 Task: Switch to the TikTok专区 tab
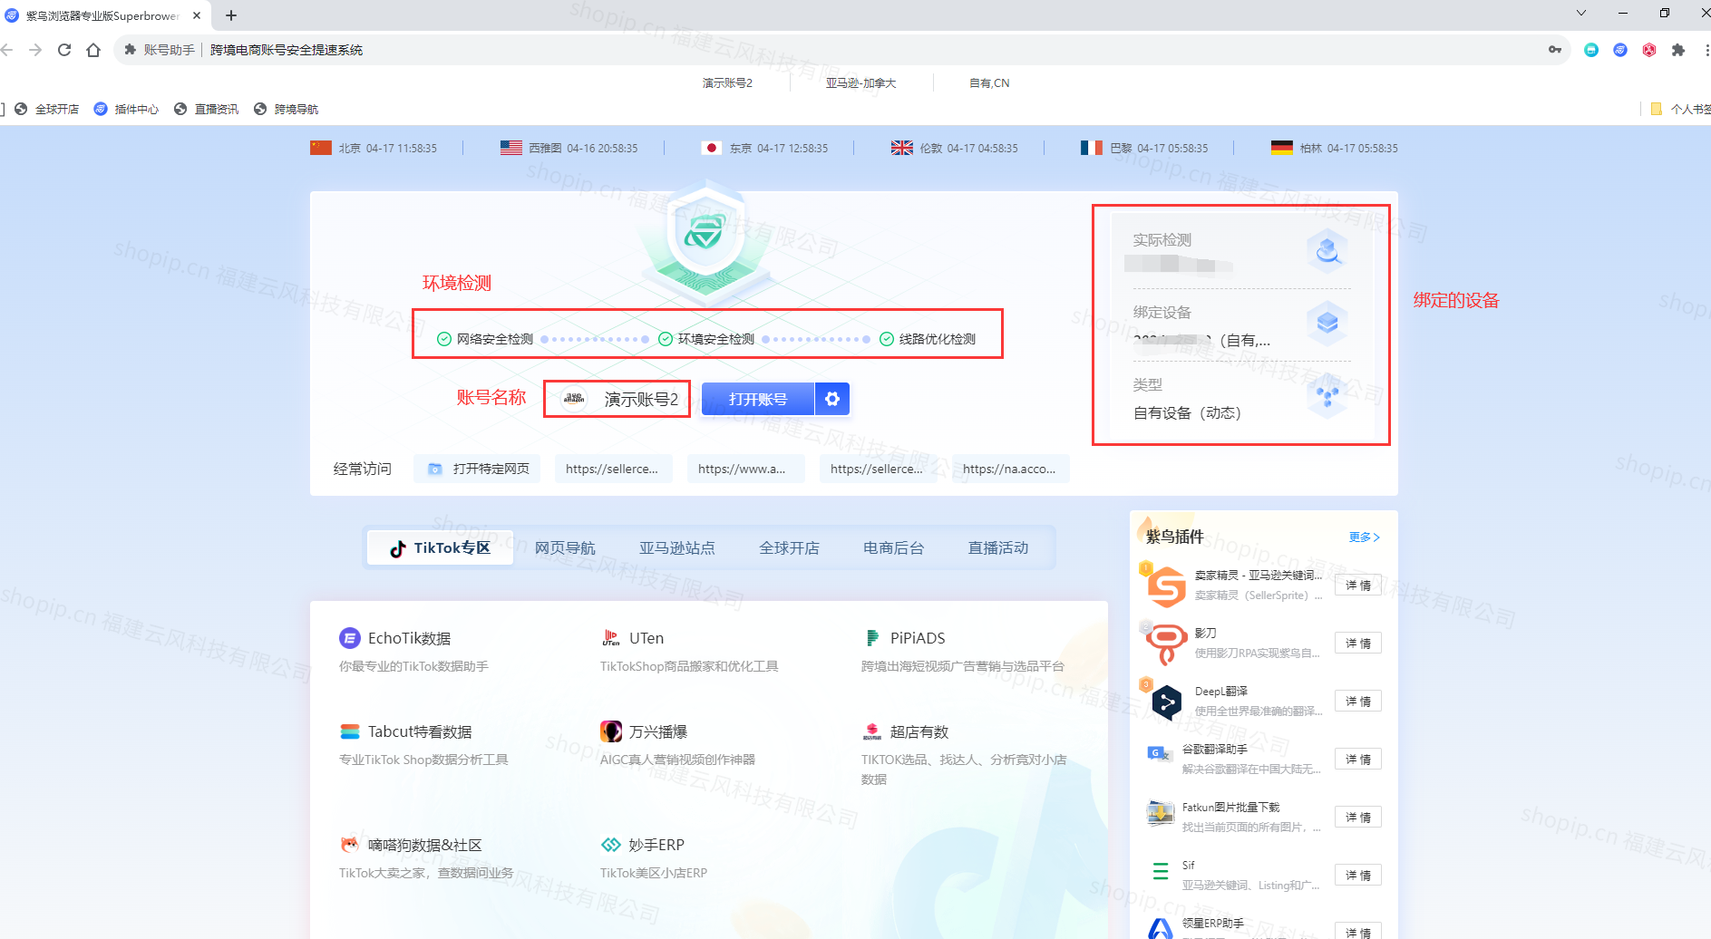pyautogui.click(x=440, y=547)
